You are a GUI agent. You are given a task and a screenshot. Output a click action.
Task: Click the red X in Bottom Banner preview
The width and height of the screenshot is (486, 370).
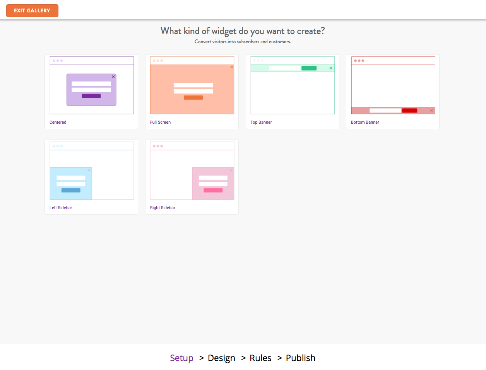tap(431, 111)
